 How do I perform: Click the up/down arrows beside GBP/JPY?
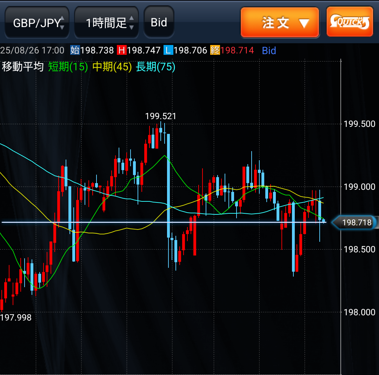tap(62, 22)
